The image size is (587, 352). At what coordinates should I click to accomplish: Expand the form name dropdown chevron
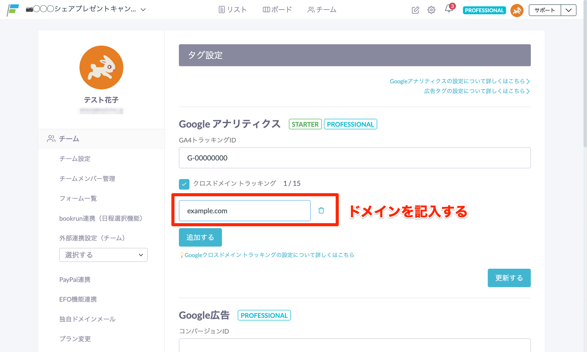tap(143, 9)
